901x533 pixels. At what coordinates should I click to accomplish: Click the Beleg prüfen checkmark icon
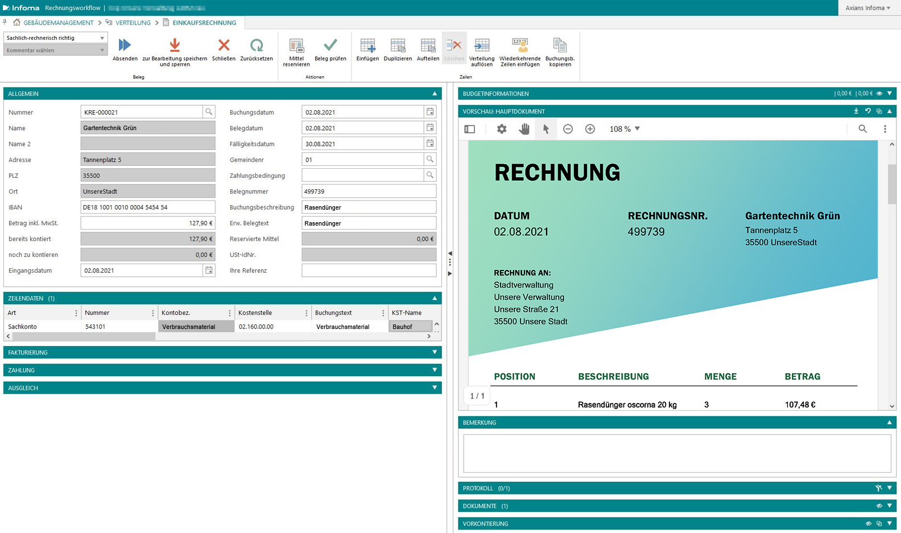[x=330, y=45]
